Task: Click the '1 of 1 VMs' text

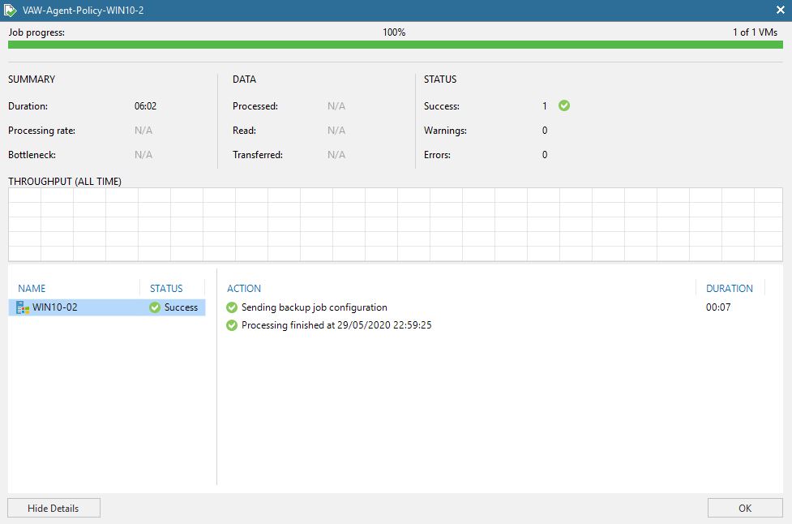Action: click(x=756, y=32)
